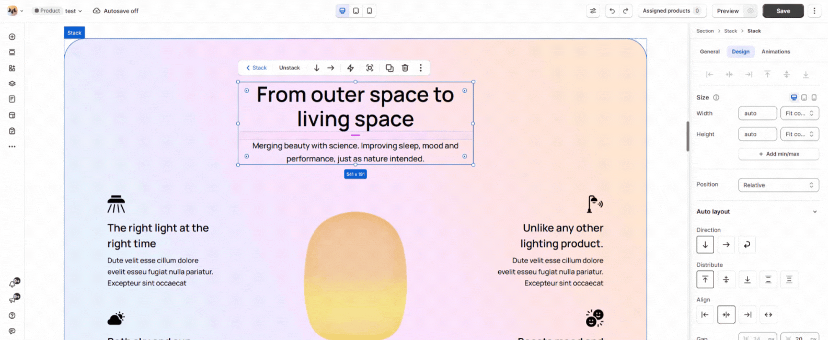828x340 pixels.
Task: Open the chat bubble icon at sidebar bottom
Action: click(12, 331)
